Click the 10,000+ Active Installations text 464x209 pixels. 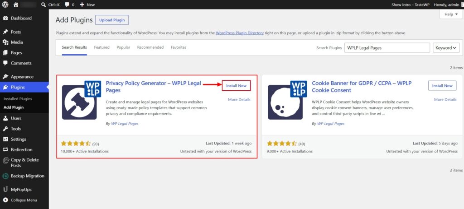click(x=85, y=151)
